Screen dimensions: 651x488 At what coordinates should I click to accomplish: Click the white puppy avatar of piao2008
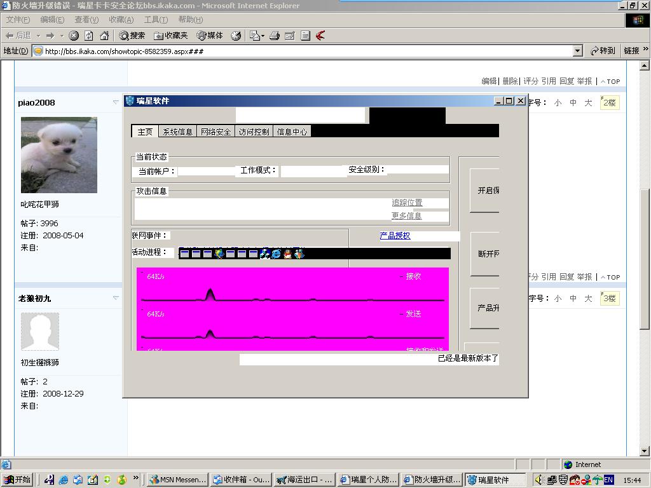[x=59, y=155]
